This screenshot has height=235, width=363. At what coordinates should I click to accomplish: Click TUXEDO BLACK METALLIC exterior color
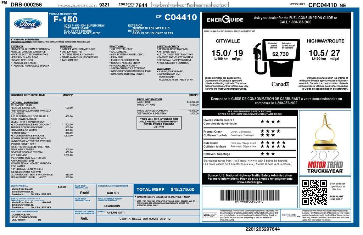tap(151, 28)
